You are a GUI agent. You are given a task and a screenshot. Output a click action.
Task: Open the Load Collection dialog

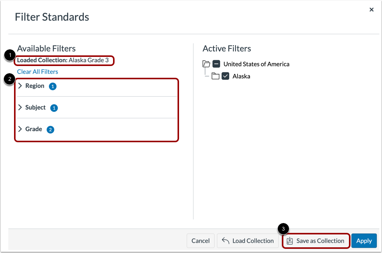(x=248, y=240)
